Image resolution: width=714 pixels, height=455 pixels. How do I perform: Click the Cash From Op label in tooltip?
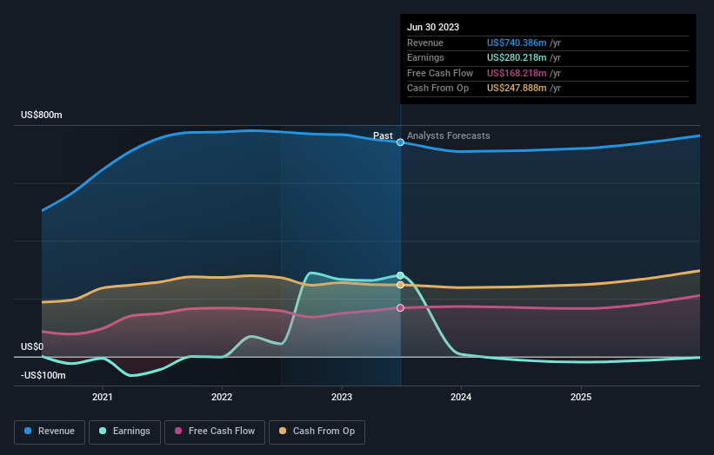[x=437, y=89]
